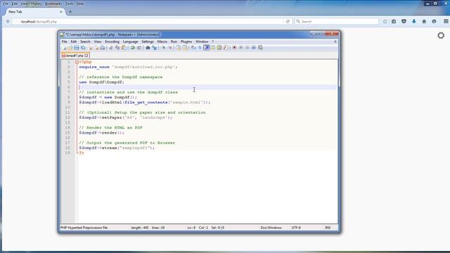
Task: Click UTF-8 encoding in status bar
Action: [296, 228]
